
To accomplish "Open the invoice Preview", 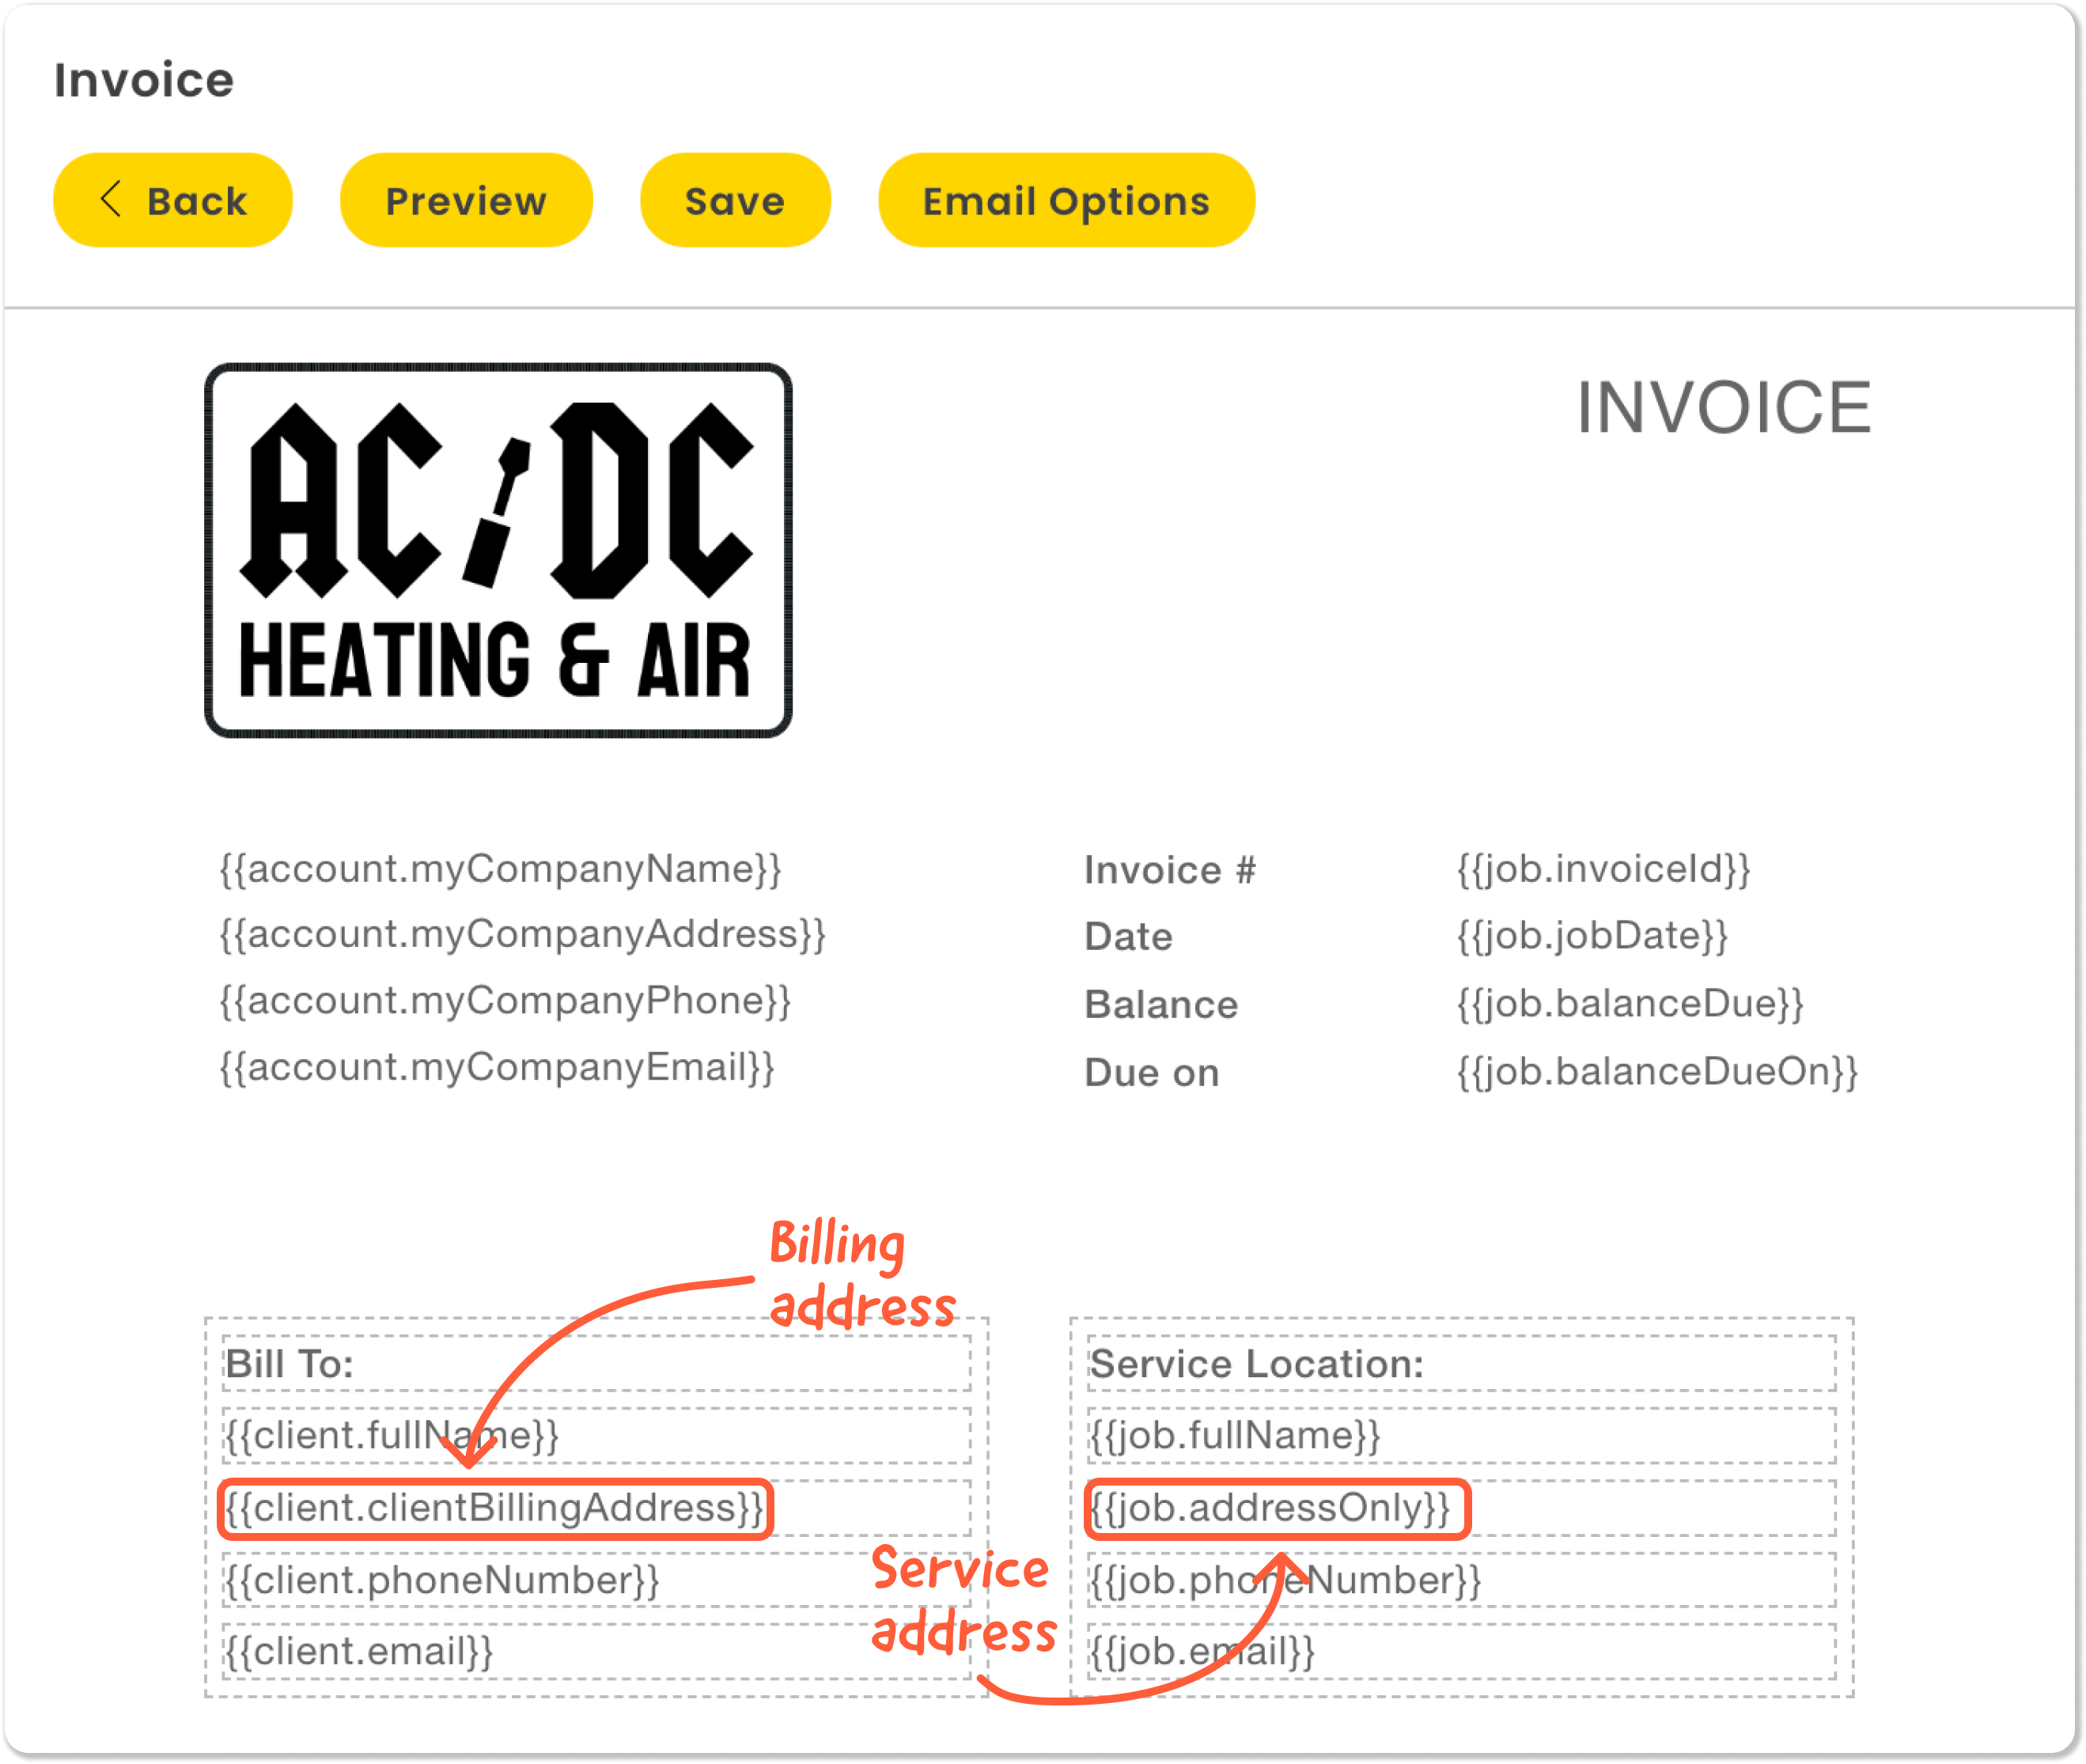I will (466, 200).
